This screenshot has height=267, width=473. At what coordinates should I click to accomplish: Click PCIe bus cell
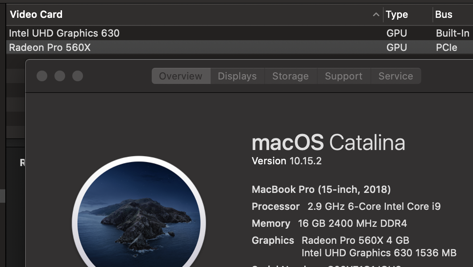point(447,47)
